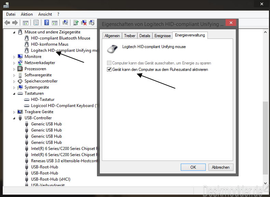
Task: Expand the Speichercontroller node
Action: point(14,81)
